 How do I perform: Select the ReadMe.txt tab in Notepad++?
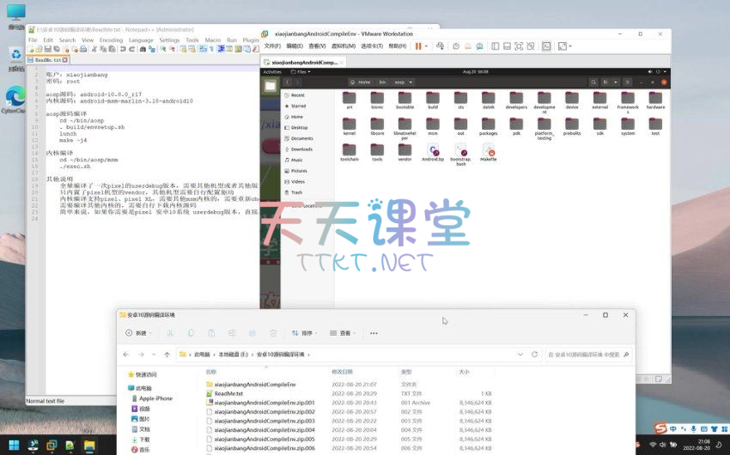click(46, 60)
